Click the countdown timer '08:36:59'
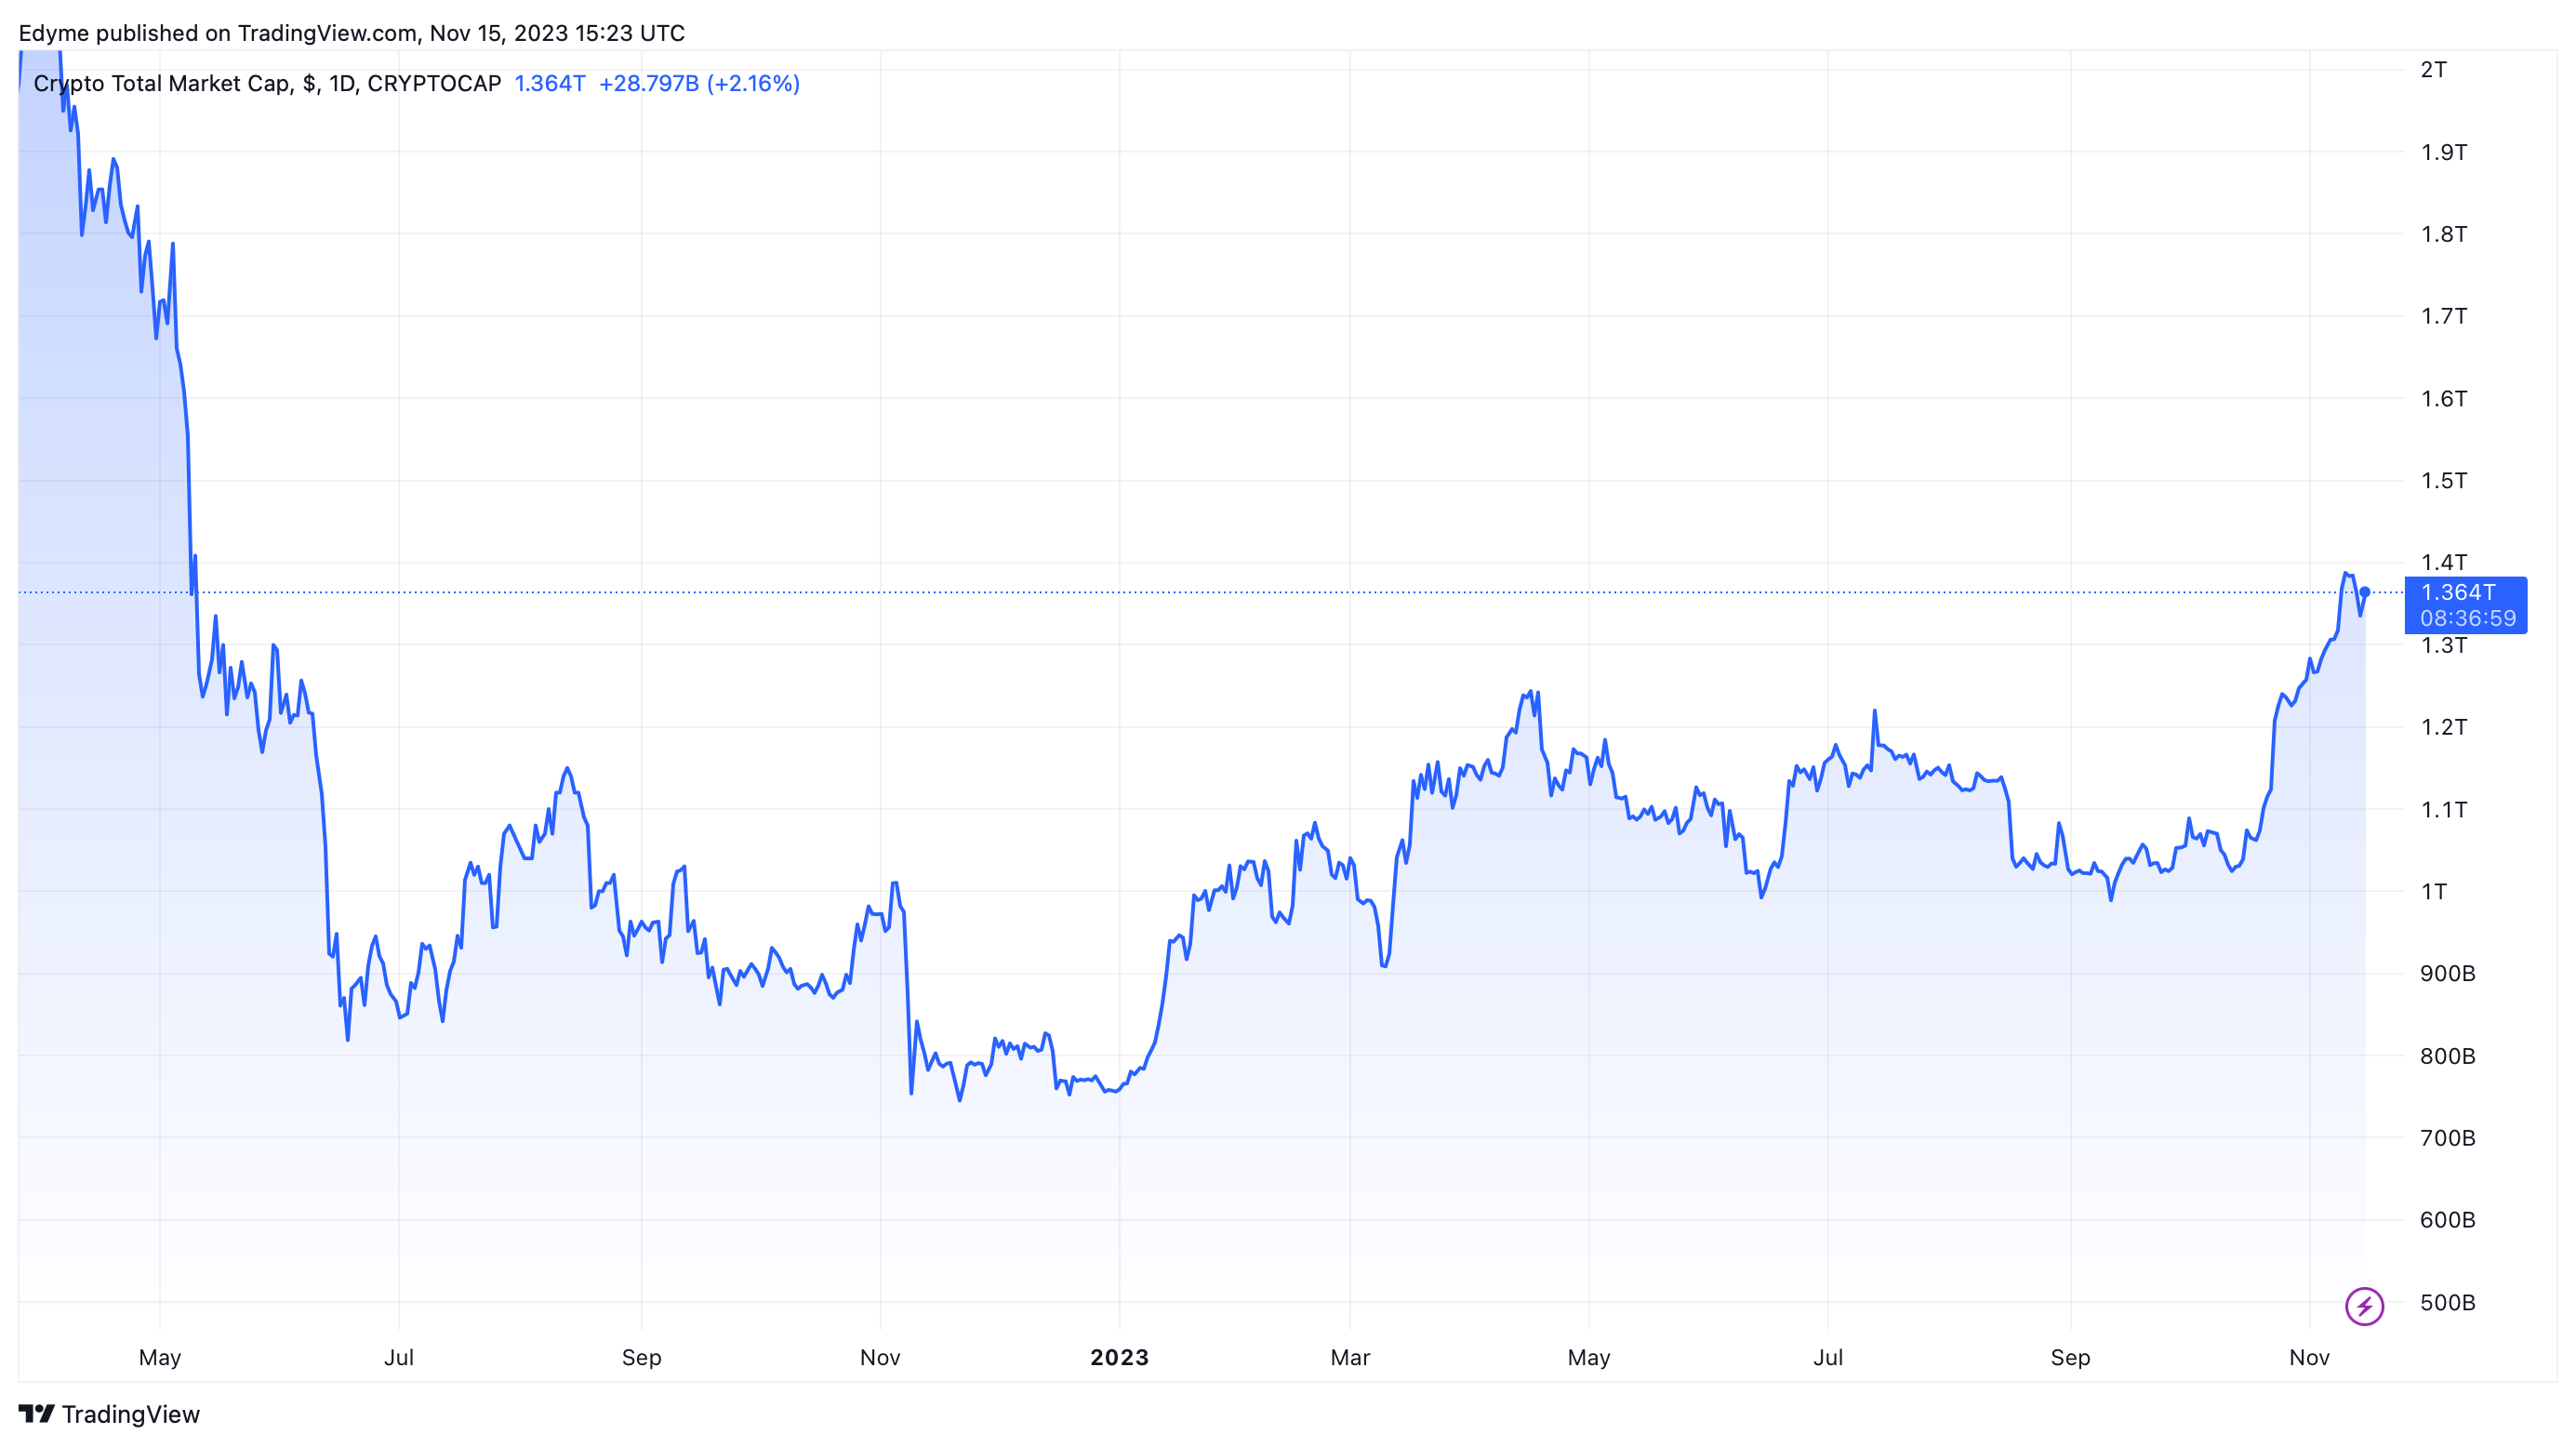2576x1447 pixels. coord(2468,618)
